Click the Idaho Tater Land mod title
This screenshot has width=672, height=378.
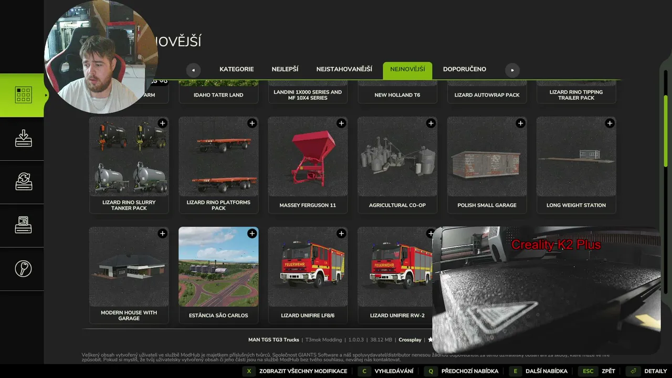[x=218, y=95]
